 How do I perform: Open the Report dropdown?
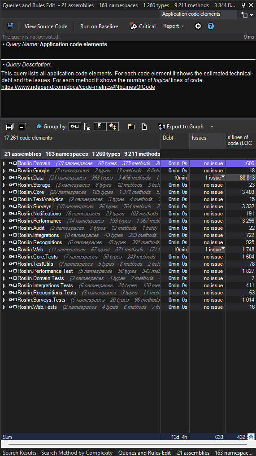174,26
